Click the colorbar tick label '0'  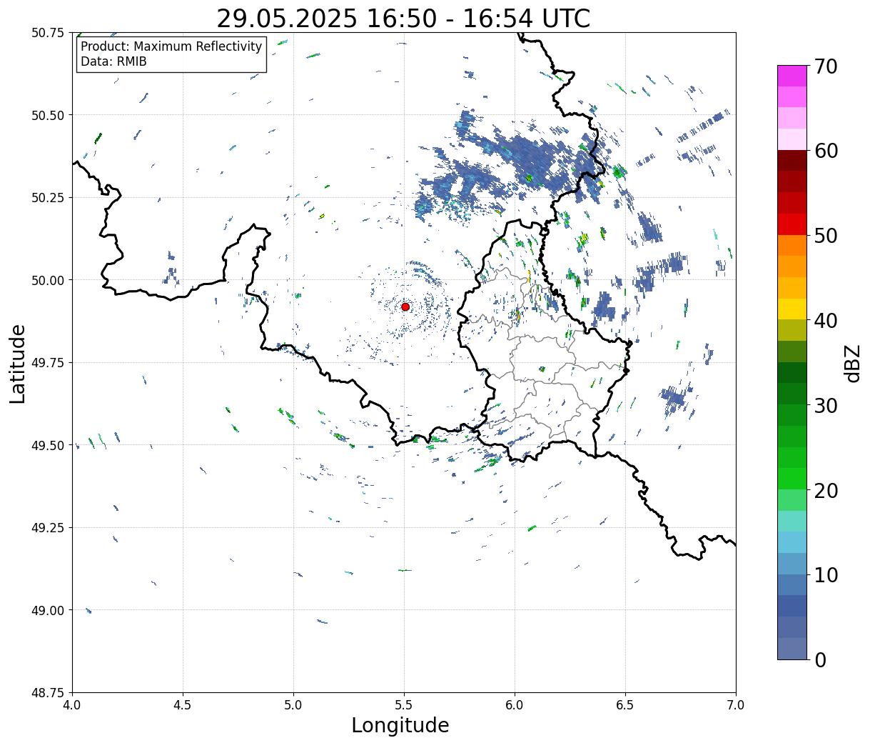(820, 660)
